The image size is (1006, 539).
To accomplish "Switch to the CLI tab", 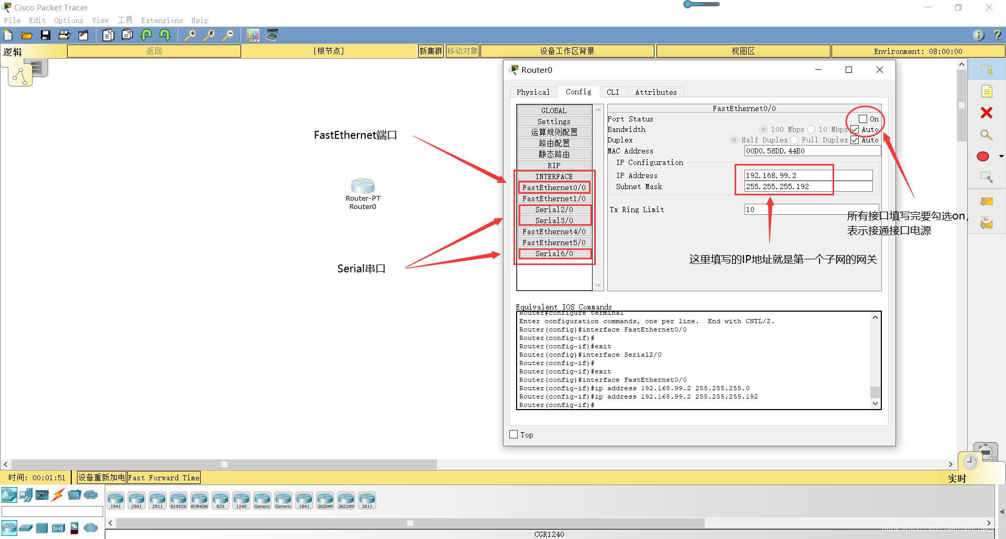I will (x=613, y=92).
